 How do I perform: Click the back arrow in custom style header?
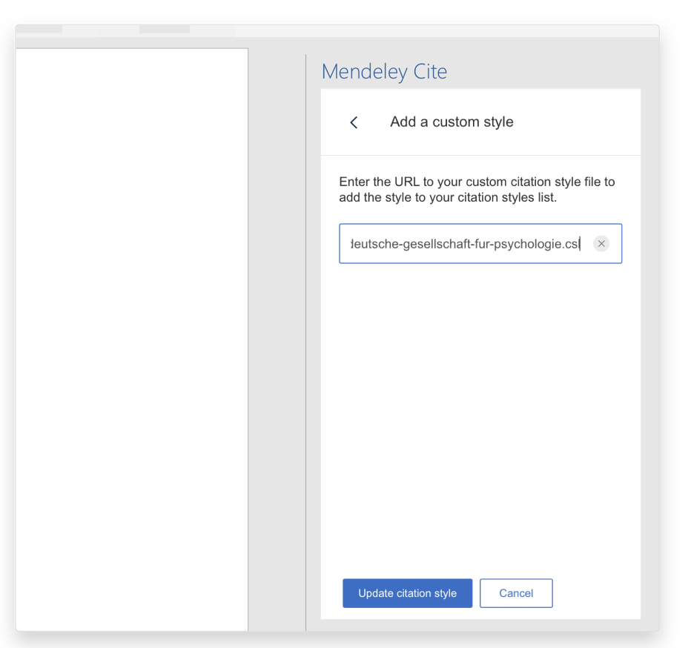(354, 122)
